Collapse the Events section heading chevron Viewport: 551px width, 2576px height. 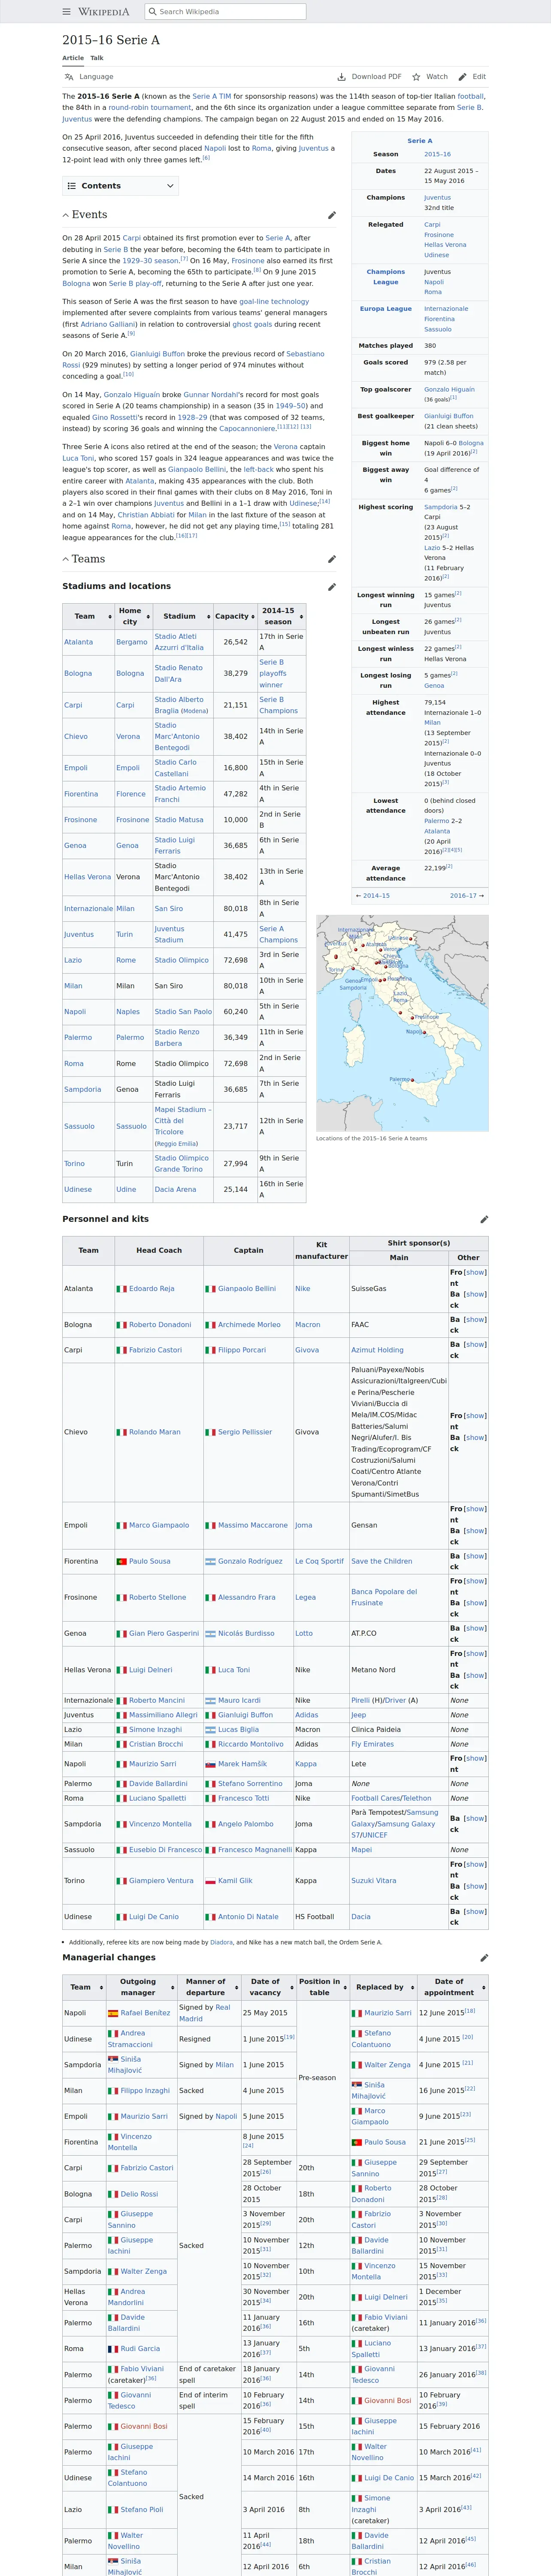(66, 215)
